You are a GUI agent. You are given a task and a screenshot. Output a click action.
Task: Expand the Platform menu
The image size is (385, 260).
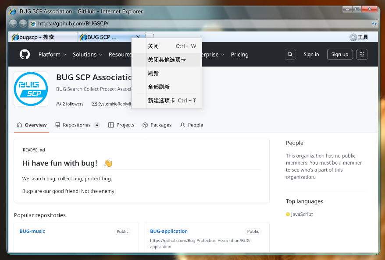[52, 54]
